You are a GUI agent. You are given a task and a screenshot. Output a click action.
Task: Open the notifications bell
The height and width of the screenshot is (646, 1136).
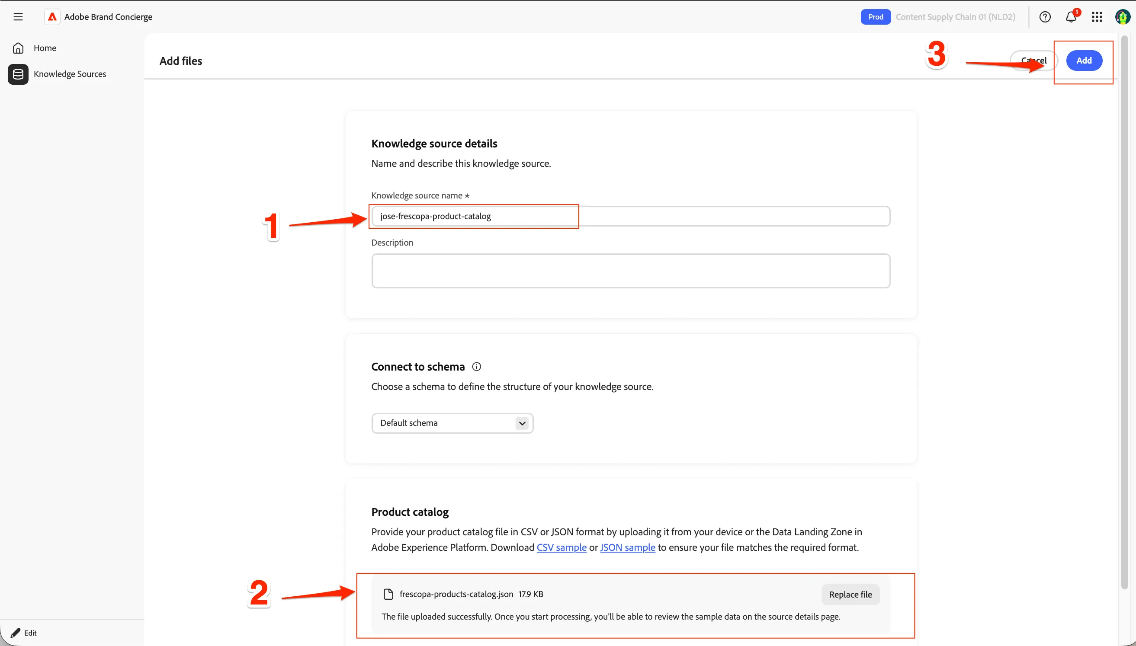point(1071,17)
